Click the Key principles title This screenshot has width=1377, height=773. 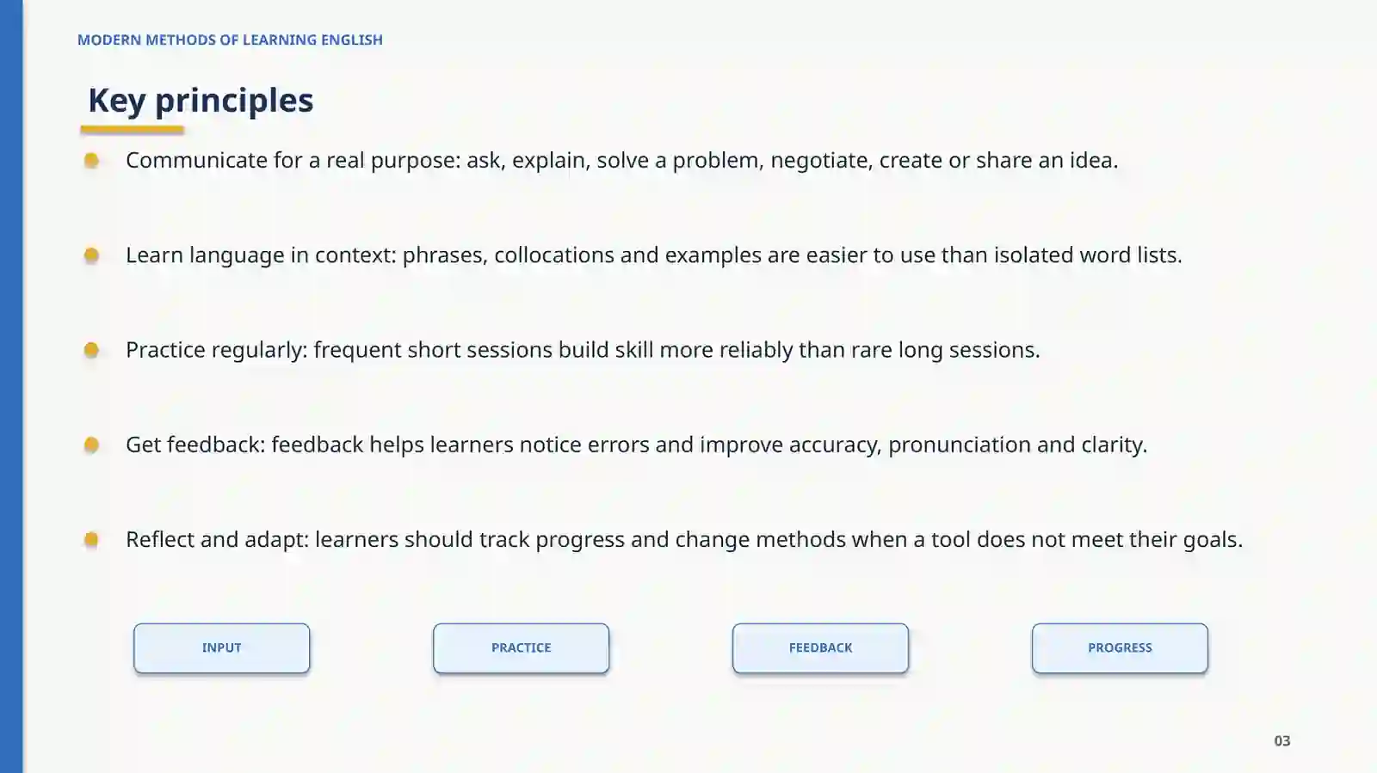click(201, 101)
